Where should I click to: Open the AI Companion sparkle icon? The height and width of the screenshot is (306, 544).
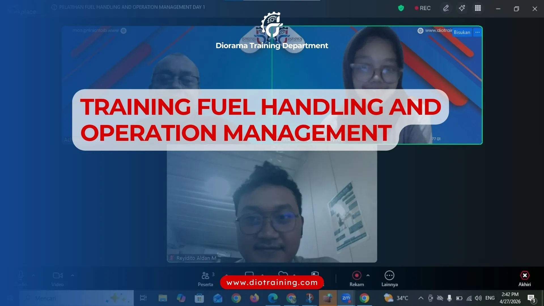coord(462,8)
